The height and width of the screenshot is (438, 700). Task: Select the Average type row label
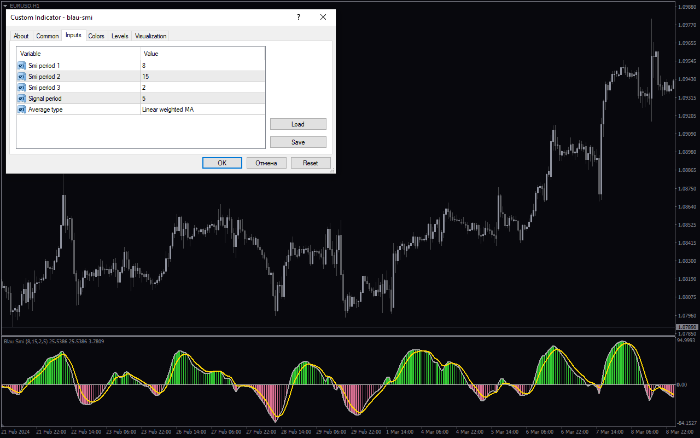point(45,109)
